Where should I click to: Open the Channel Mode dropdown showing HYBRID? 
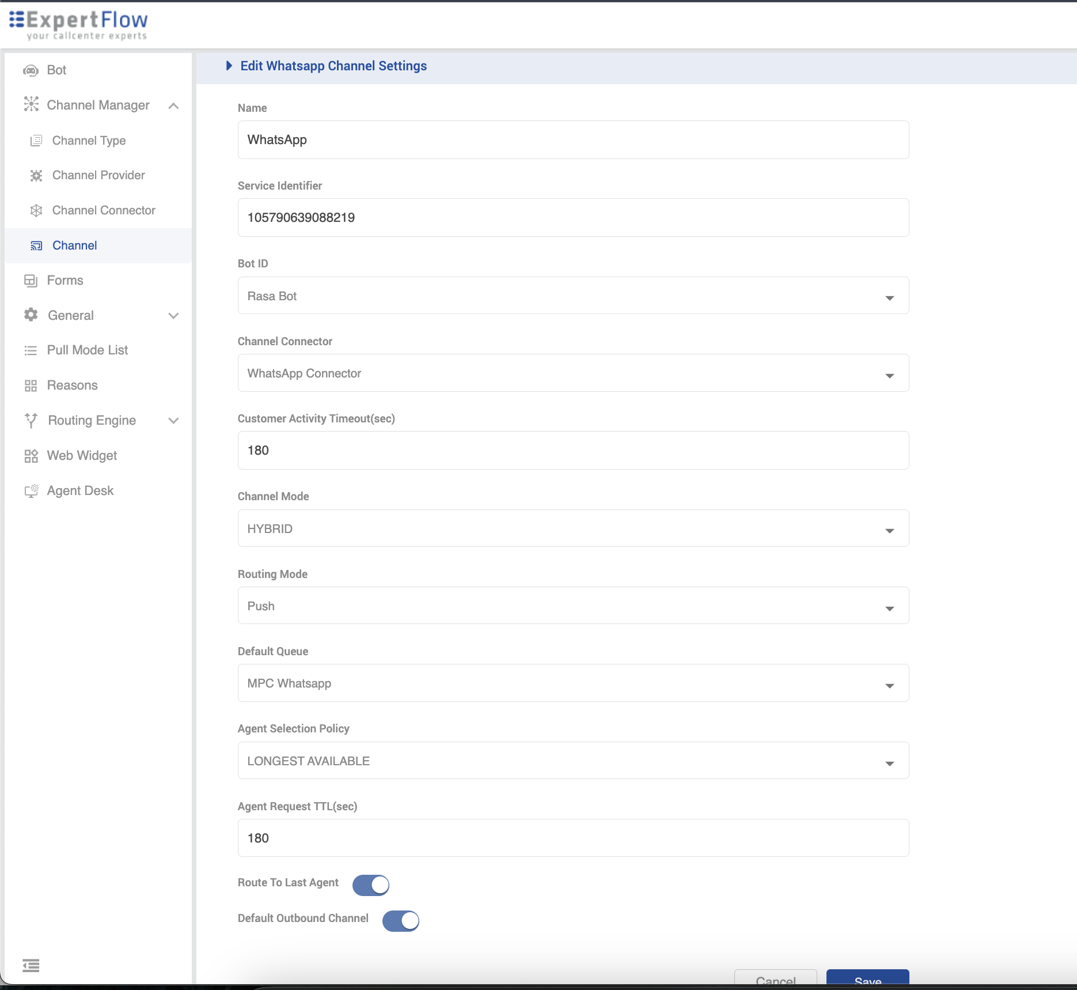click(573, 528)
